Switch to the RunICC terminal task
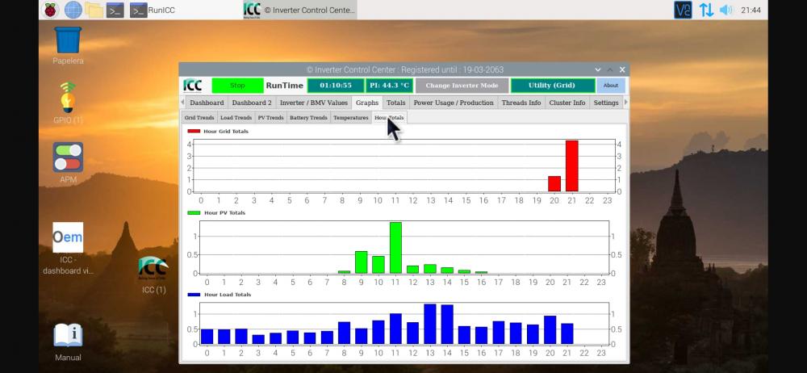 click(x=153, y=10)
